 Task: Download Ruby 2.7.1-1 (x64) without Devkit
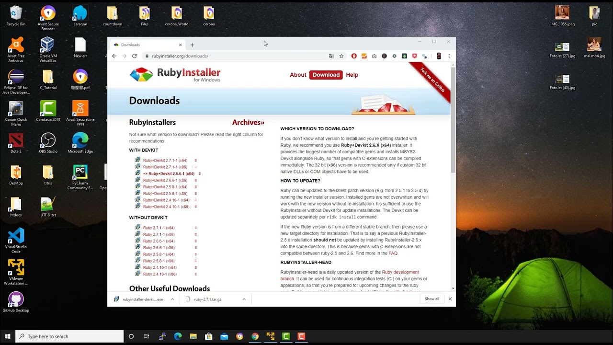click(159, 228)
